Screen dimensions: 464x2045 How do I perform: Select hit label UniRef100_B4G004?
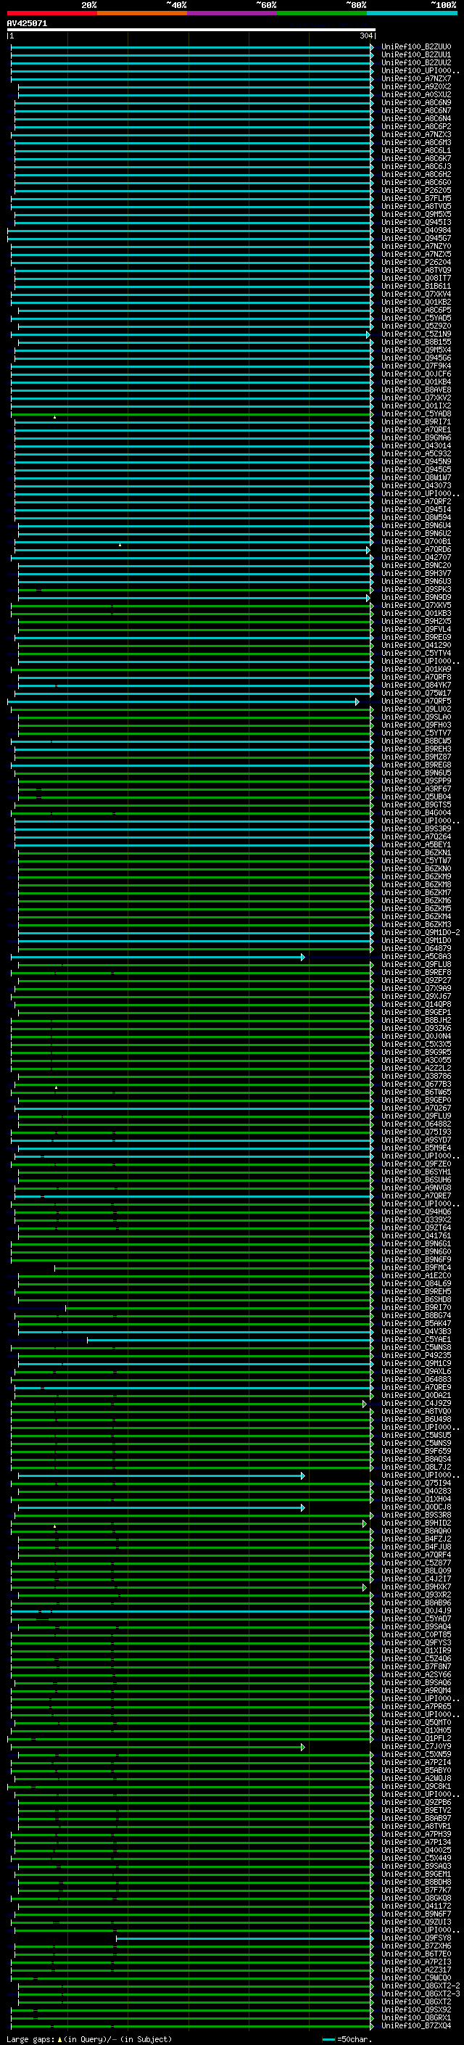(x=416, y=813)
